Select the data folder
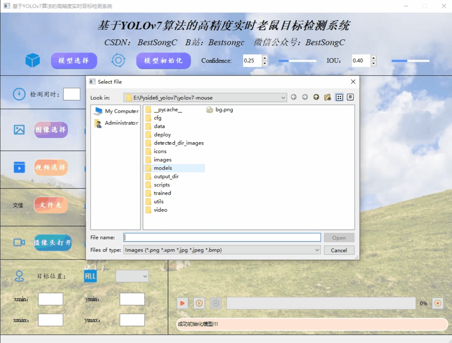 click(x=155, y=126)
